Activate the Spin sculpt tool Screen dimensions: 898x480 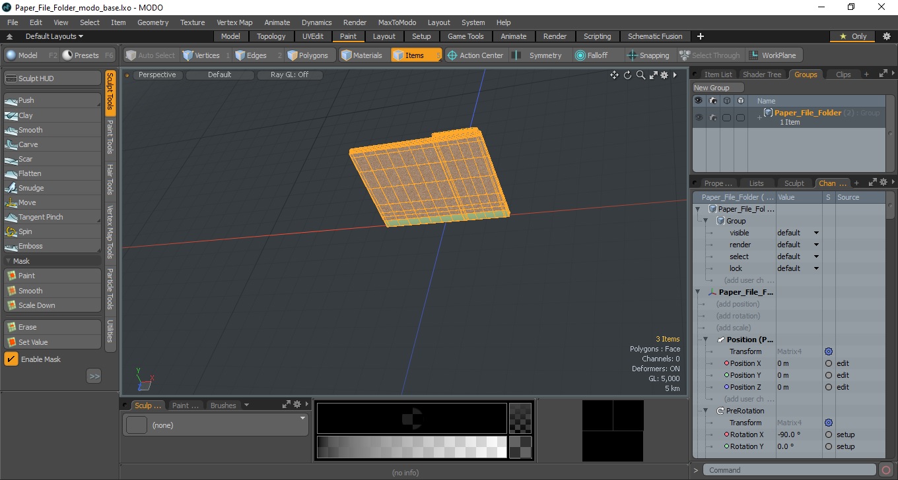click(52, 231)
